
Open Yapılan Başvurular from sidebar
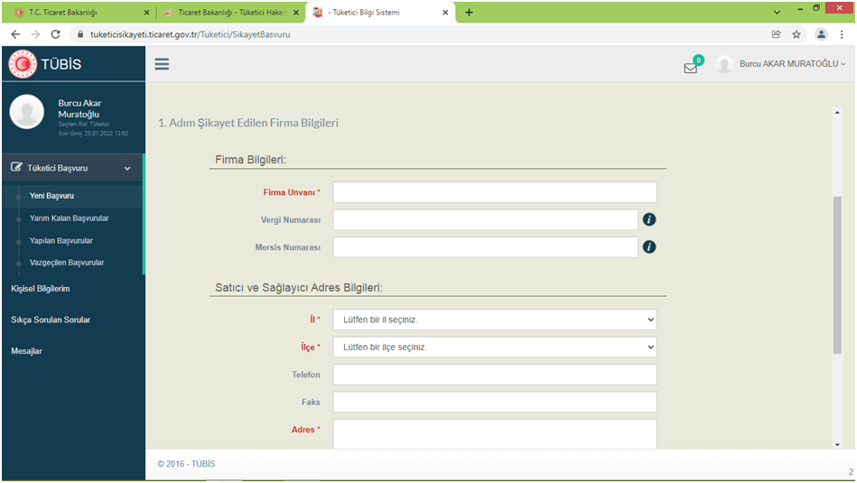click(61, 241)
